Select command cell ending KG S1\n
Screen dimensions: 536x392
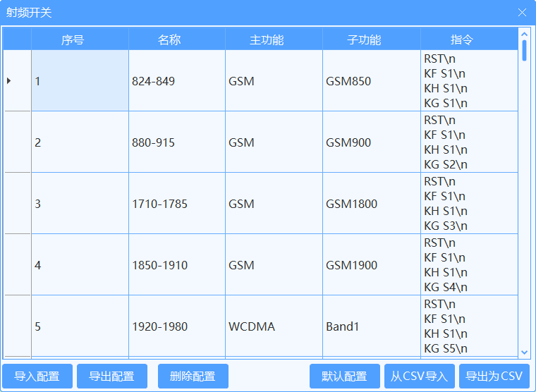coord(469,80)
